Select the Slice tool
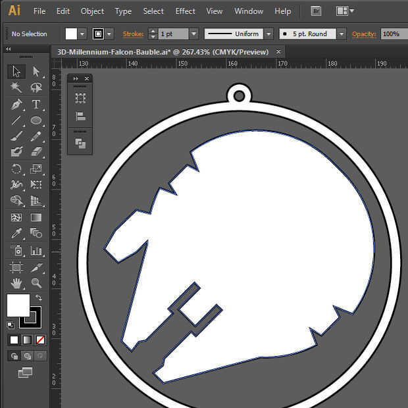 pyautogui.click(x=36, y=267)
